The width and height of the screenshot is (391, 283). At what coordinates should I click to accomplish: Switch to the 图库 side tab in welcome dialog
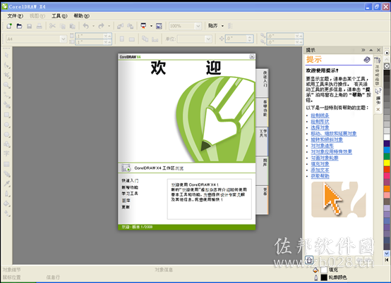[x=262, y=170]
